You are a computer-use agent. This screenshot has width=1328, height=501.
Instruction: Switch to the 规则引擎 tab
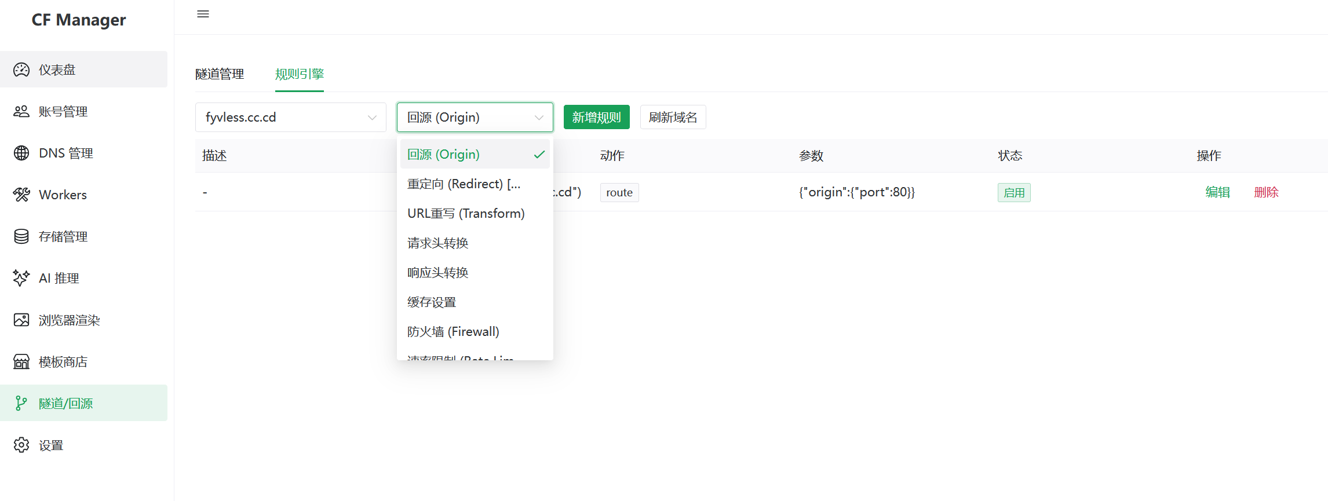pyautogui.click(x=300, y=74)
